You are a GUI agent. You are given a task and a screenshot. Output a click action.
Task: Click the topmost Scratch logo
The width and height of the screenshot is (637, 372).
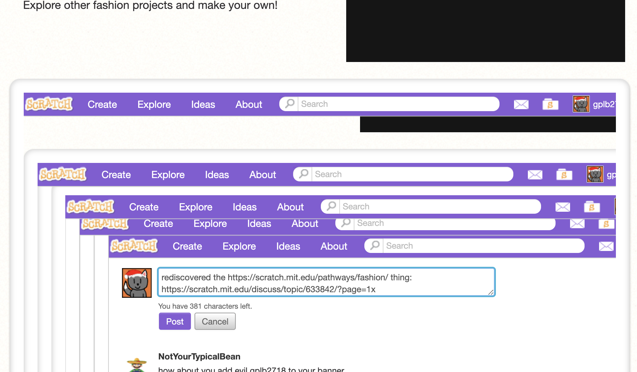[x=49, y=104]
